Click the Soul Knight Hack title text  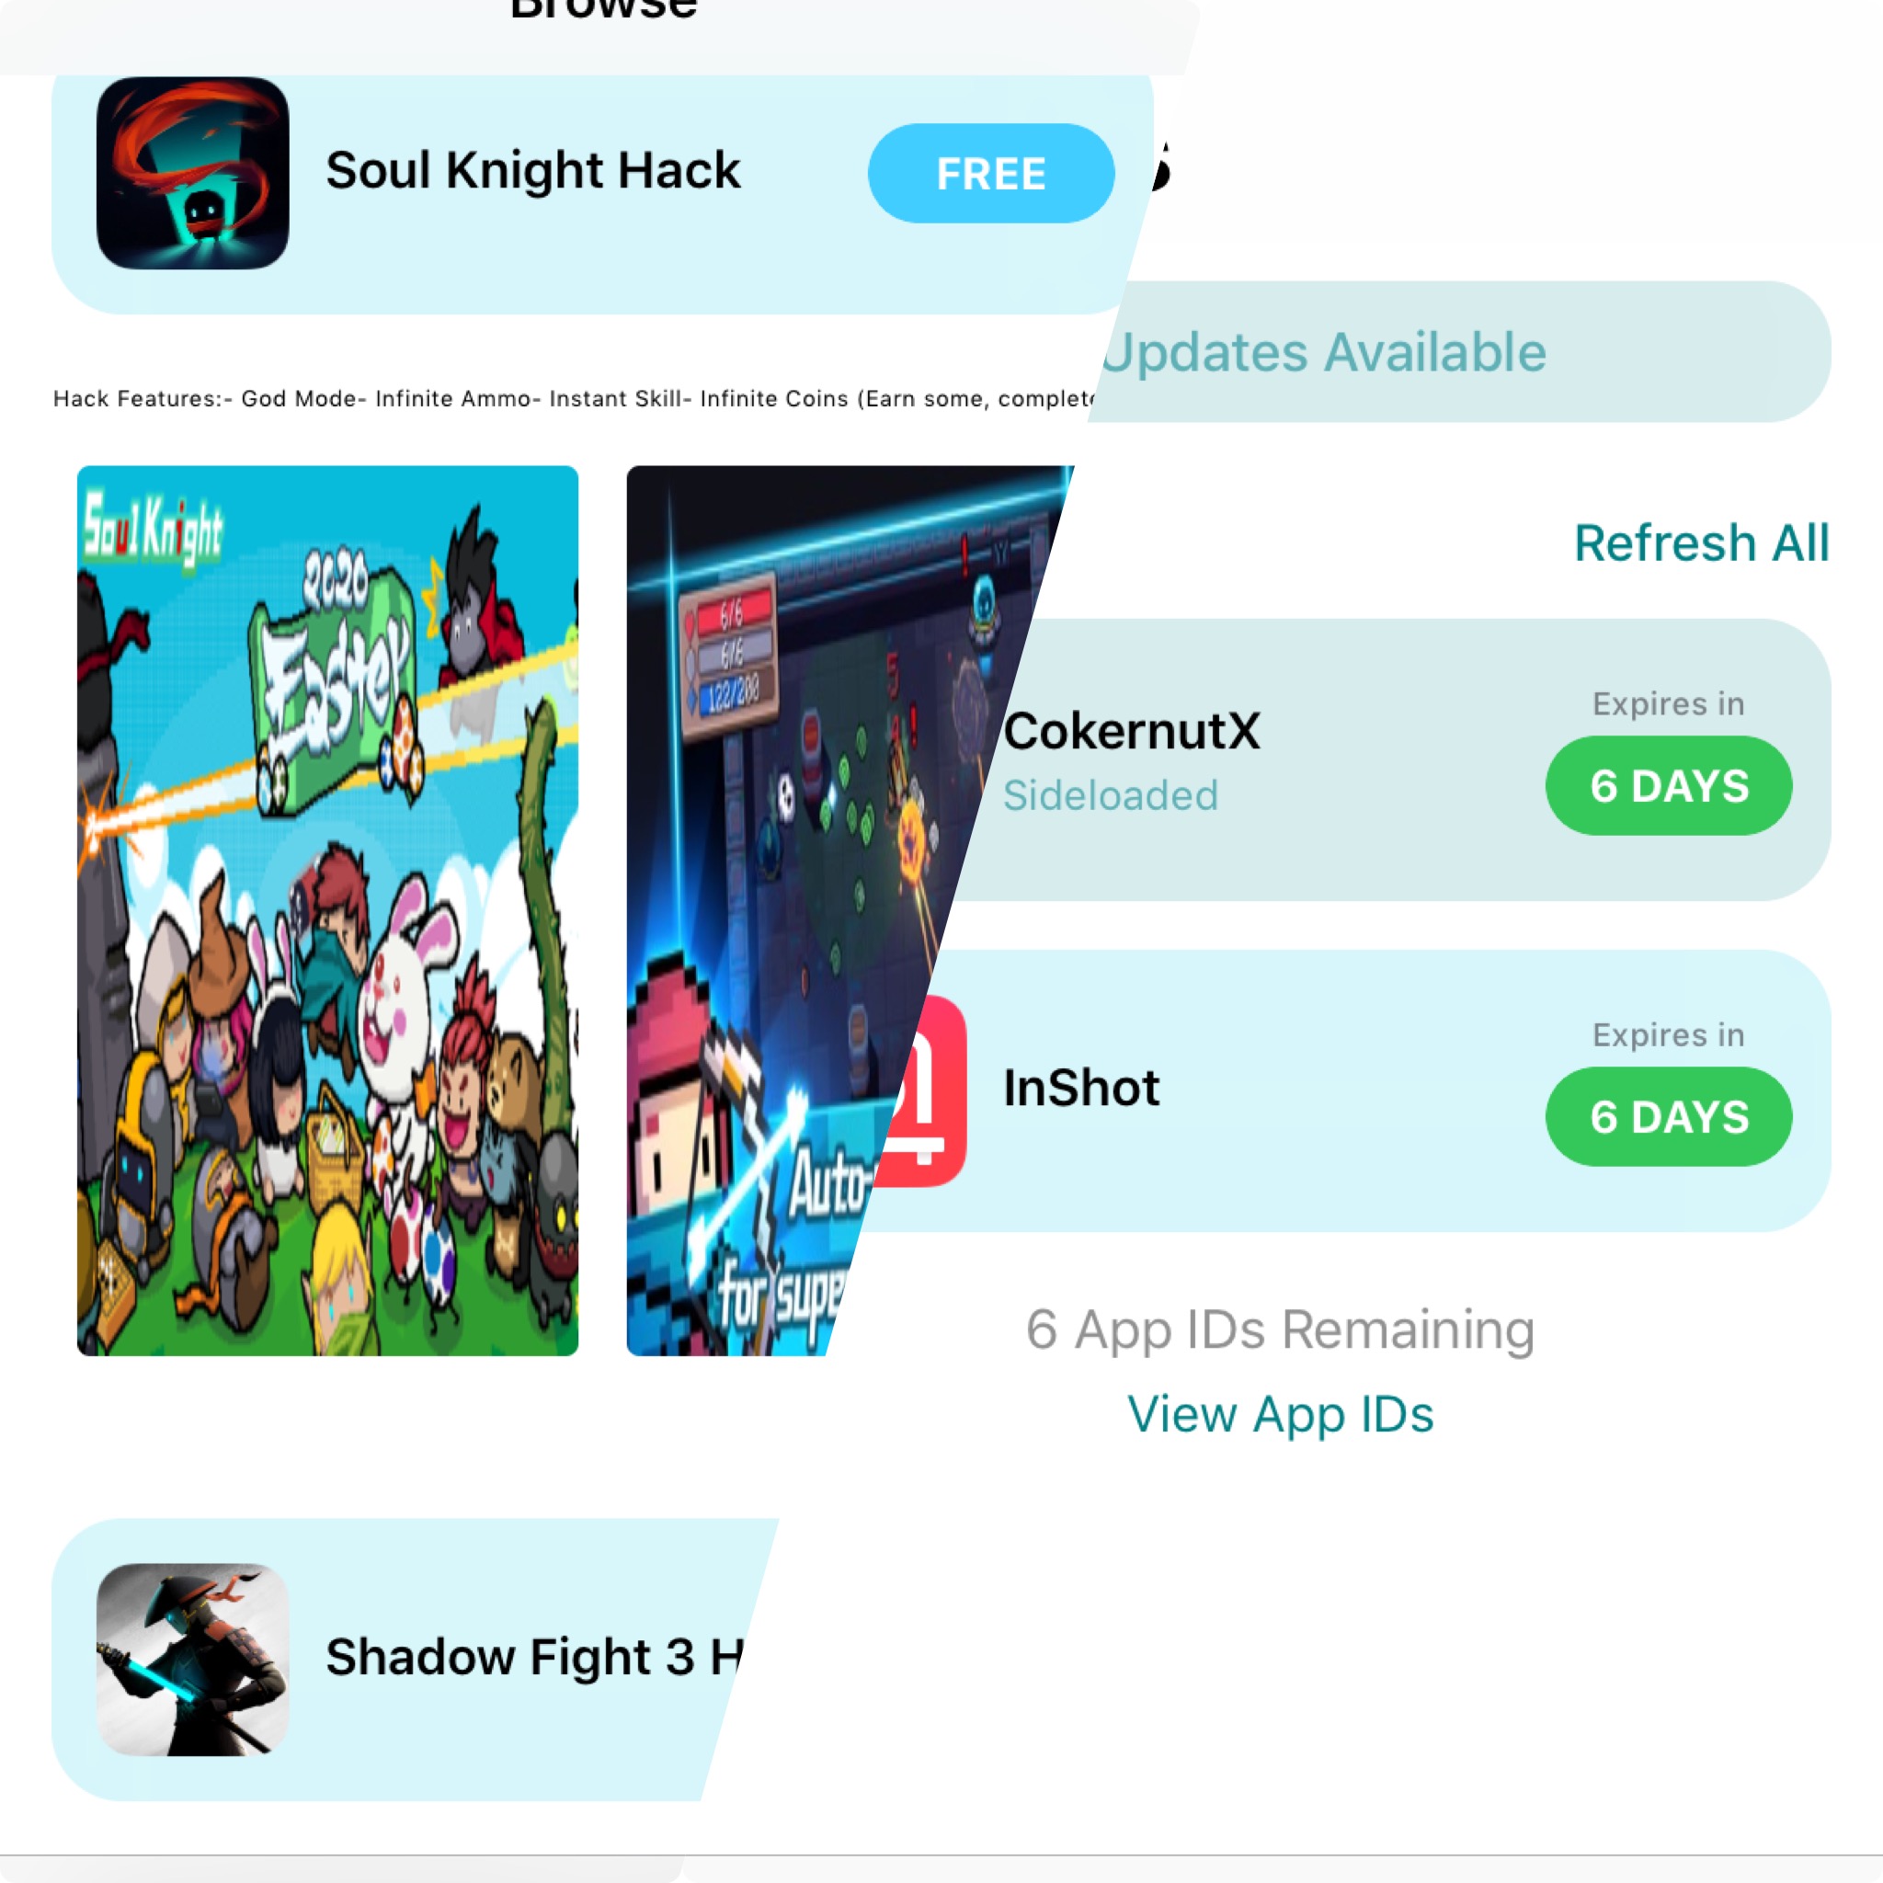pos(533,171)
